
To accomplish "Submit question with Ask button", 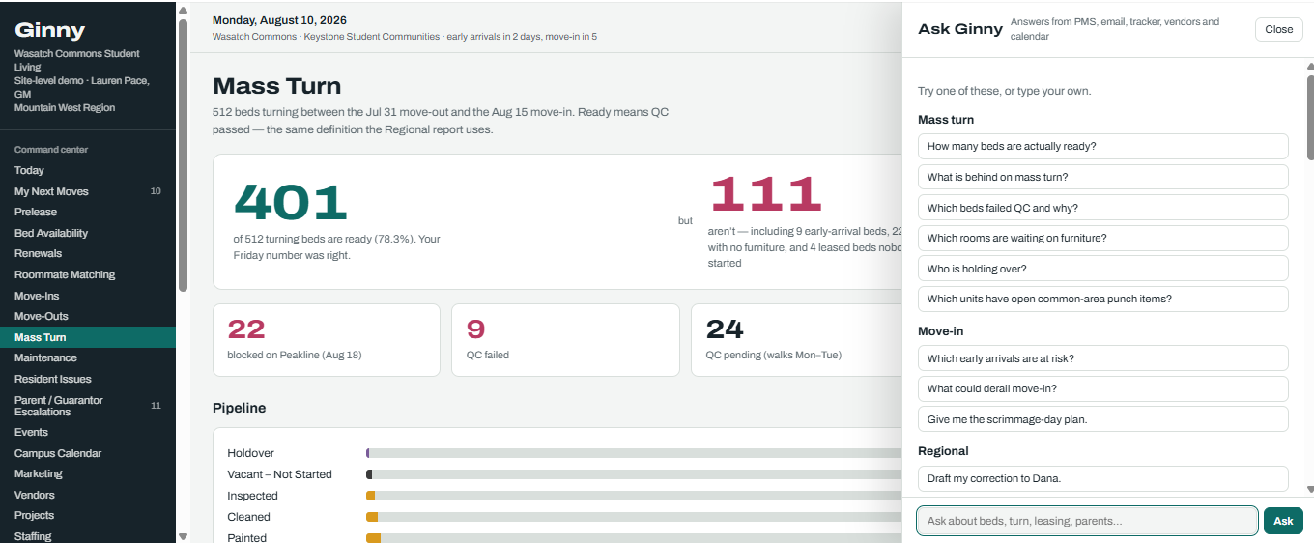I will (x=1283, y=521).
